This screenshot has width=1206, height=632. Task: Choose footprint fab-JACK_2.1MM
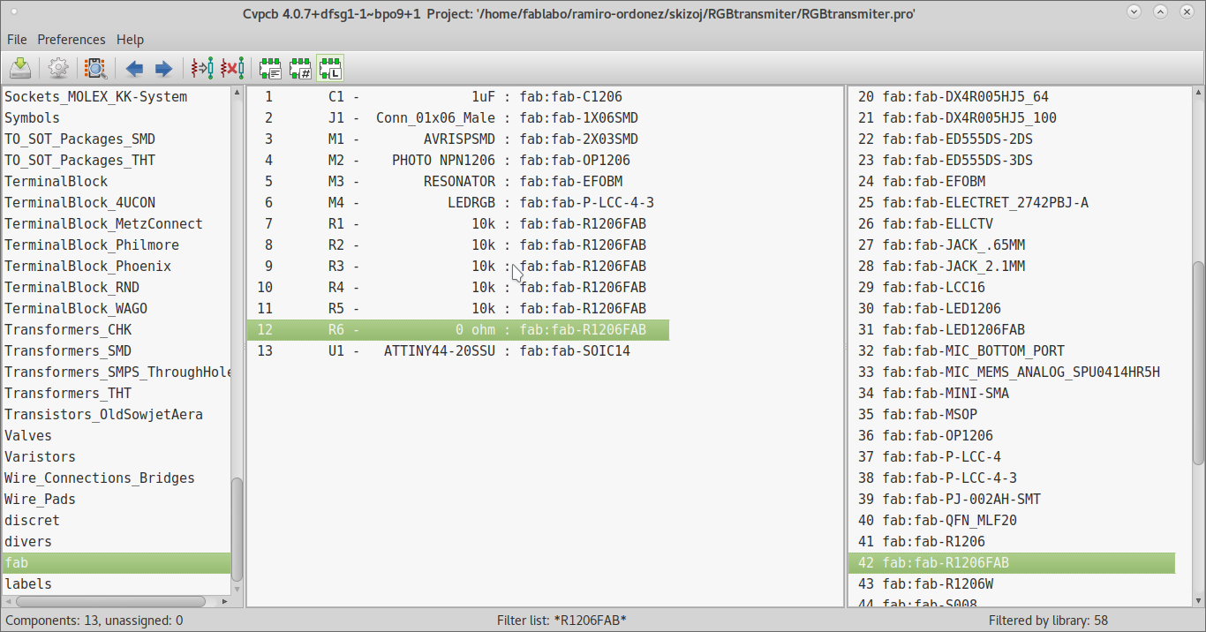[1012, 266]
